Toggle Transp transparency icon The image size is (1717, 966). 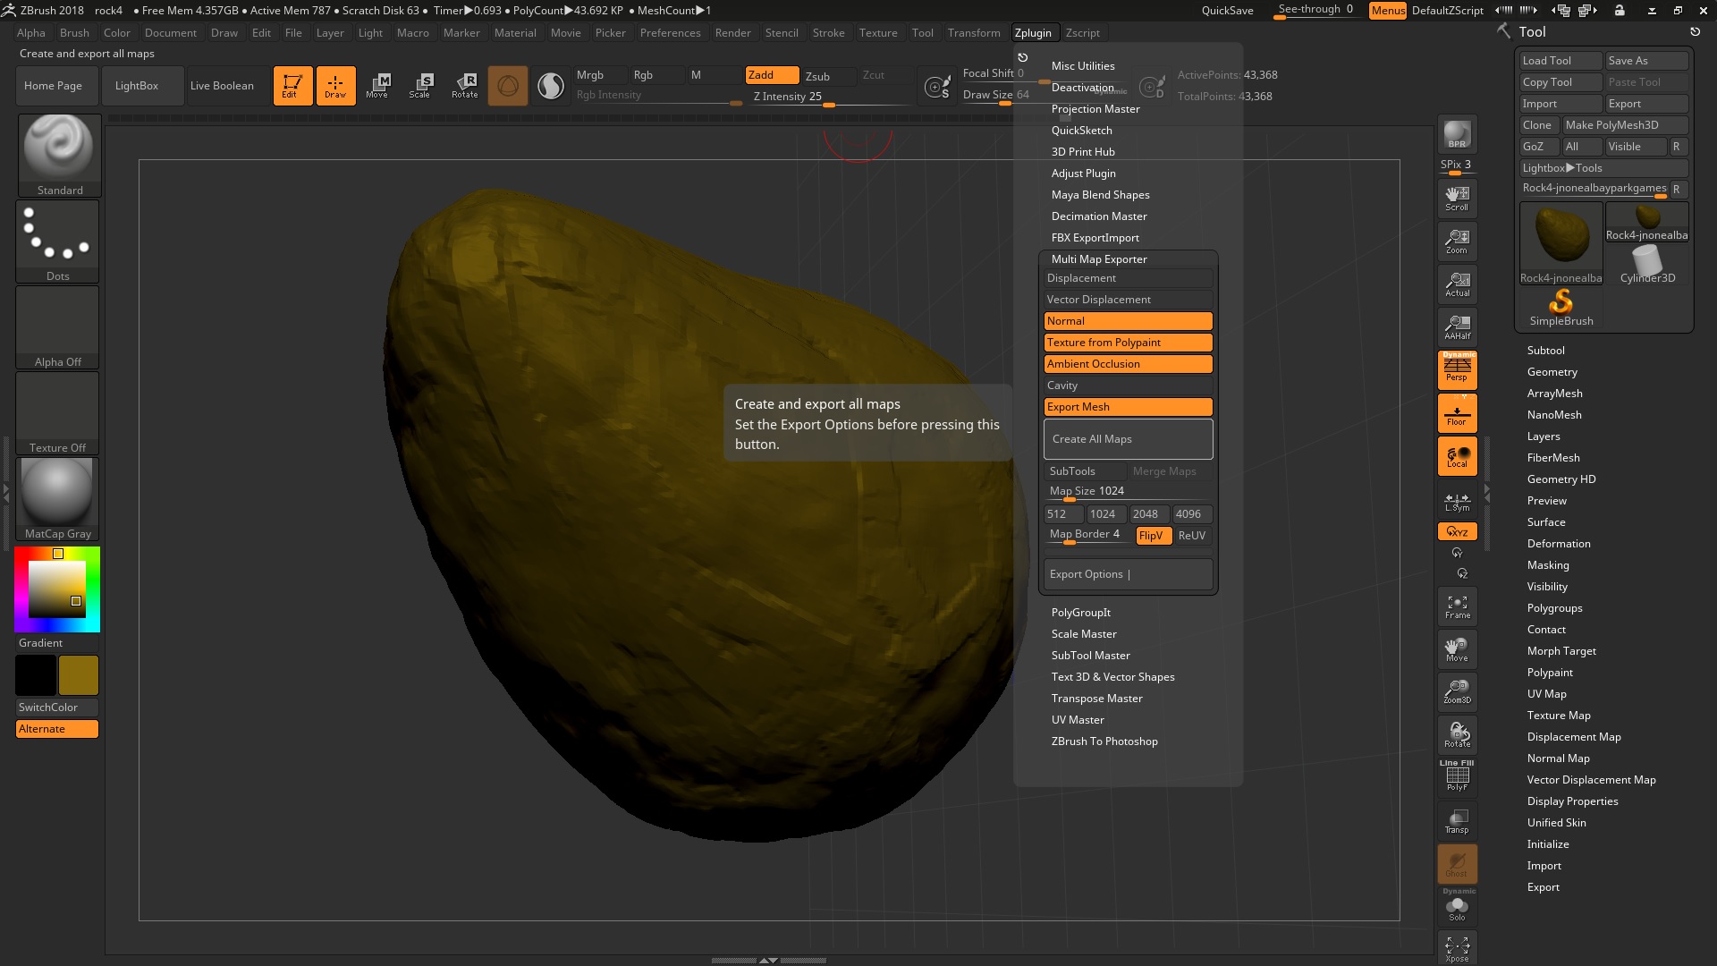[x=1457, y=821]
